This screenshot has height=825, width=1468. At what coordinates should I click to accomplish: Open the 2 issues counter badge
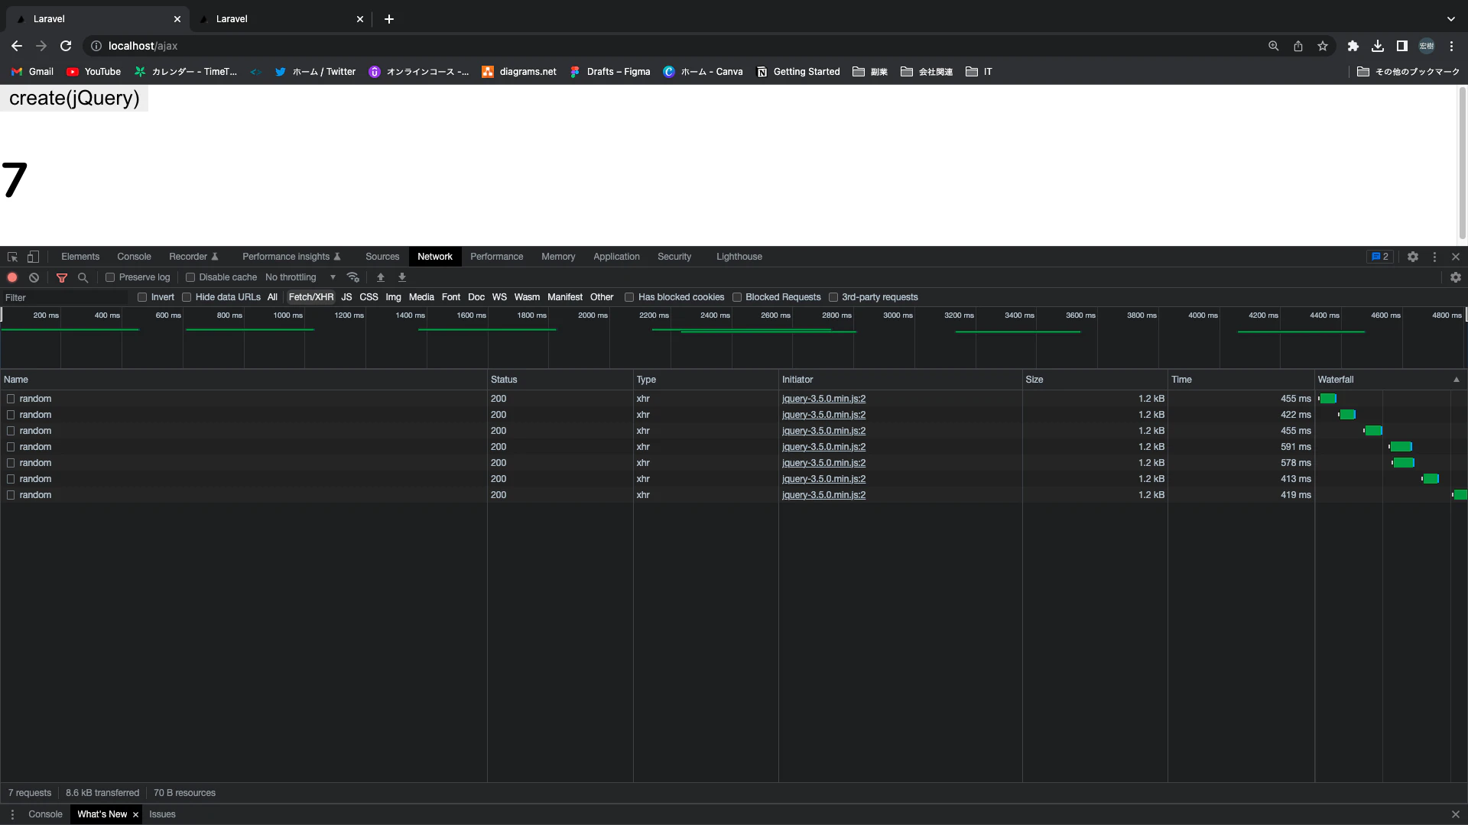[x=1380, y=257]
